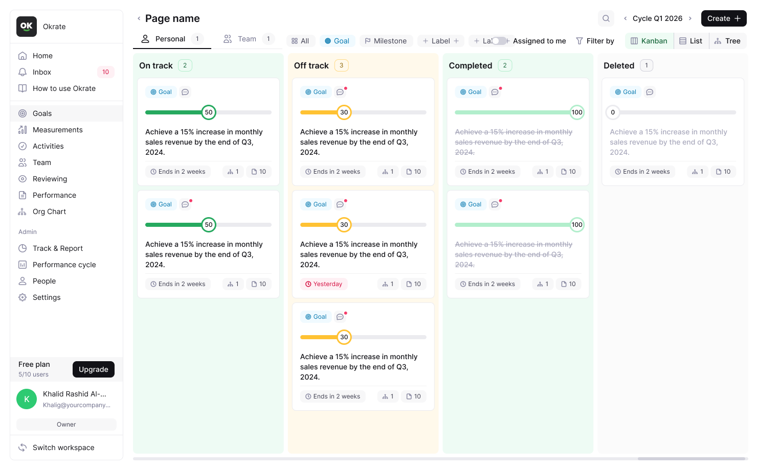Go to previous cycle using left chevron

[x=625, y=18]
